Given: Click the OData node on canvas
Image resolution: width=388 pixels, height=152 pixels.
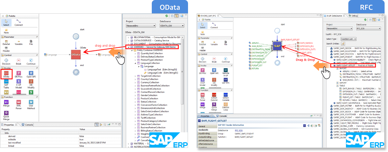Looking at the screenshot, I should 76,54.
